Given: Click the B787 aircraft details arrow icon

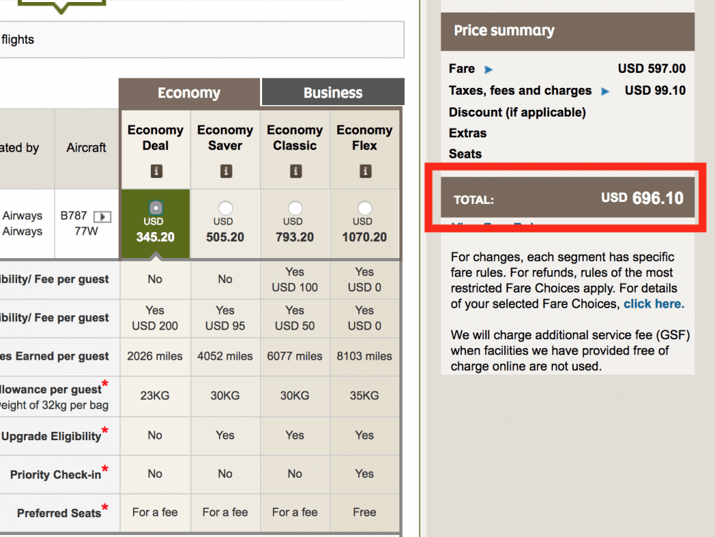Looking at the screenshot, I should (x=102, y=216).
